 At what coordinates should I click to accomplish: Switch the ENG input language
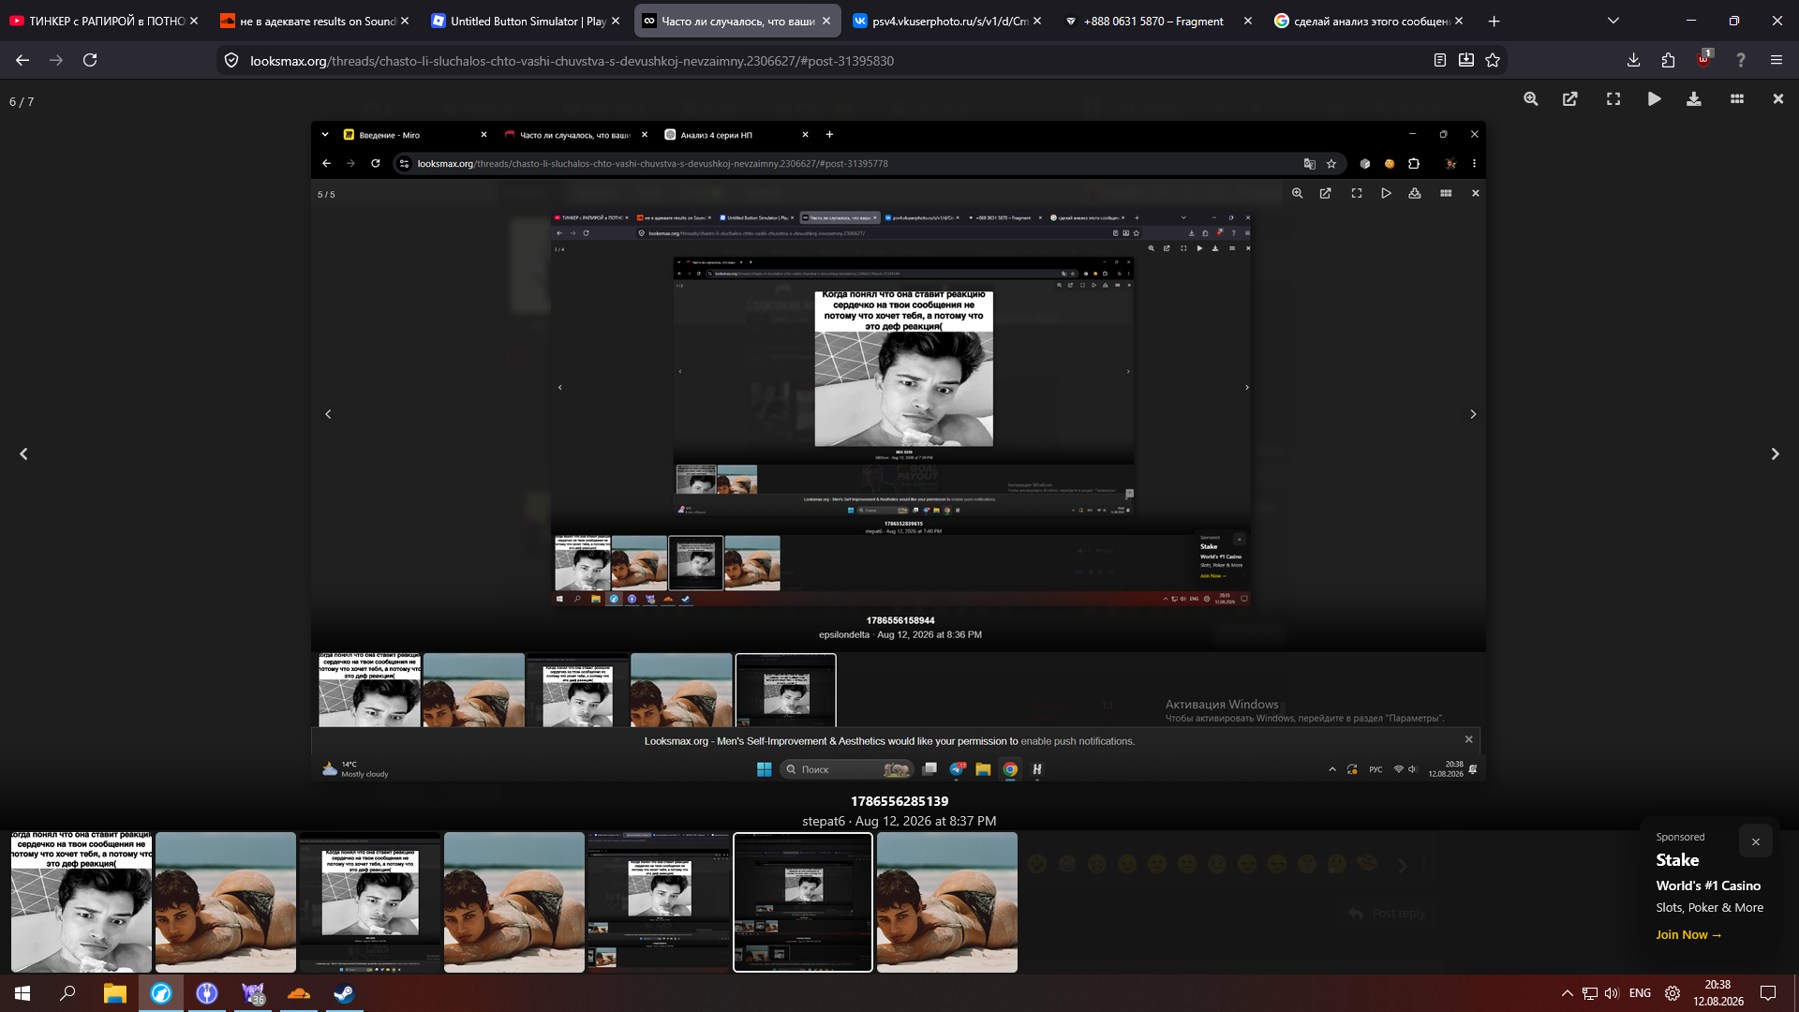point(1640,993)
